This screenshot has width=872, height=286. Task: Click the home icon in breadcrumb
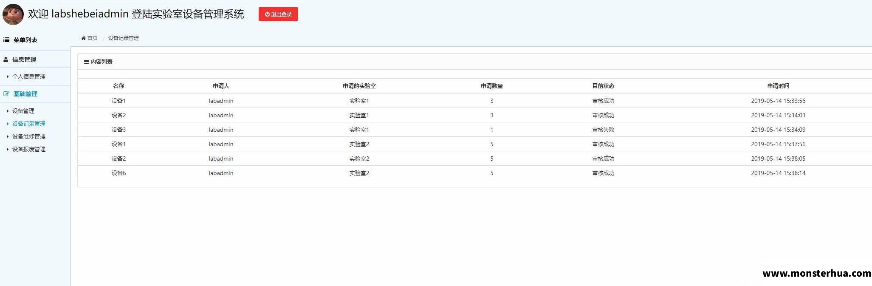(x=84, y=38)
